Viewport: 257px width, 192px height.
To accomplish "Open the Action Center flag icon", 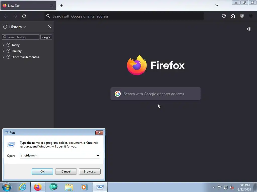I will [219, 187].
